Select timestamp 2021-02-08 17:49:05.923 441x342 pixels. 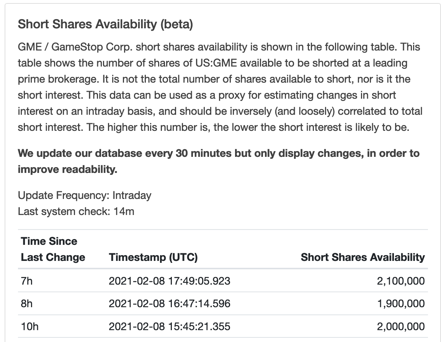point(170,281)
